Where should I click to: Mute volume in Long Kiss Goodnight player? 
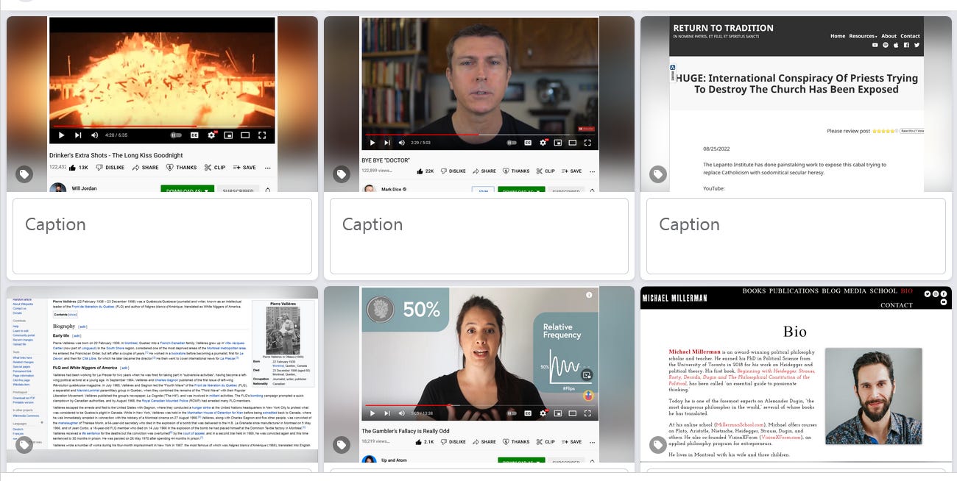pyautogui.click(x=95, y=135)
